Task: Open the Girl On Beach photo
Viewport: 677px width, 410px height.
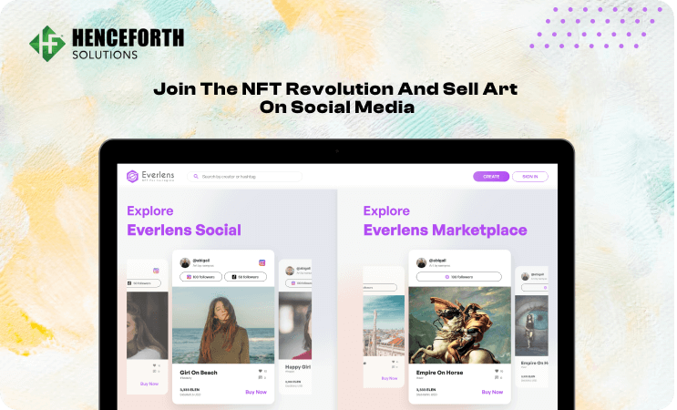Action: click(223, 325)
